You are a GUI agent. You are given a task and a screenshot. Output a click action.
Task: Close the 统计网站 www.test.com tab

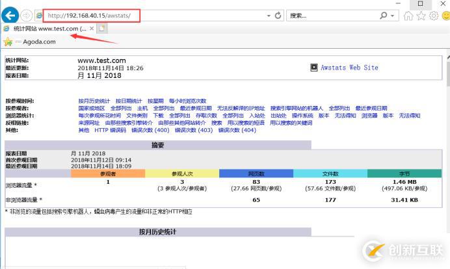(x=92, y=29)
